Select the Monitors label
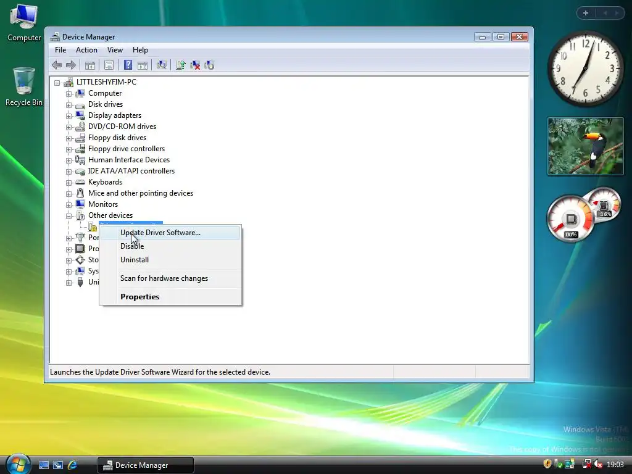Screen dimensions: 632x474 [103, 204]
